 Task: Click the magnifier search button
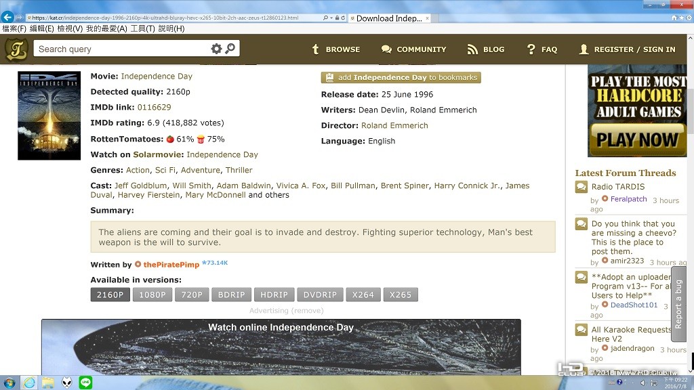click(x=230, y=48)
